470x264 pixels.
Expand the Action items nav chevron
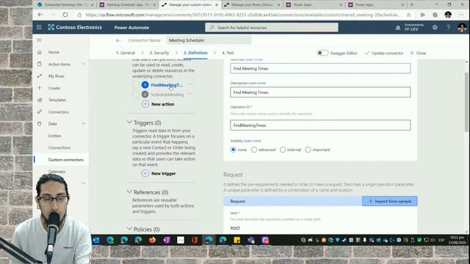point(84,64)
